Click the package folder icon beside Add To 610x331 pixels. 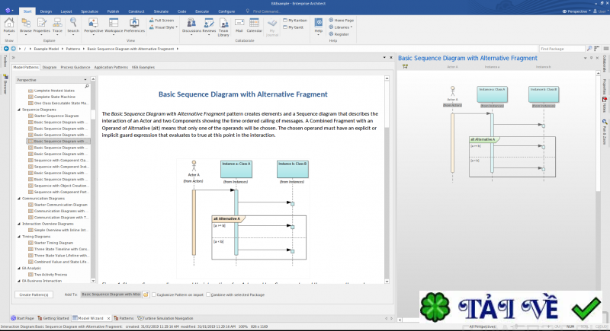[145, 294]
